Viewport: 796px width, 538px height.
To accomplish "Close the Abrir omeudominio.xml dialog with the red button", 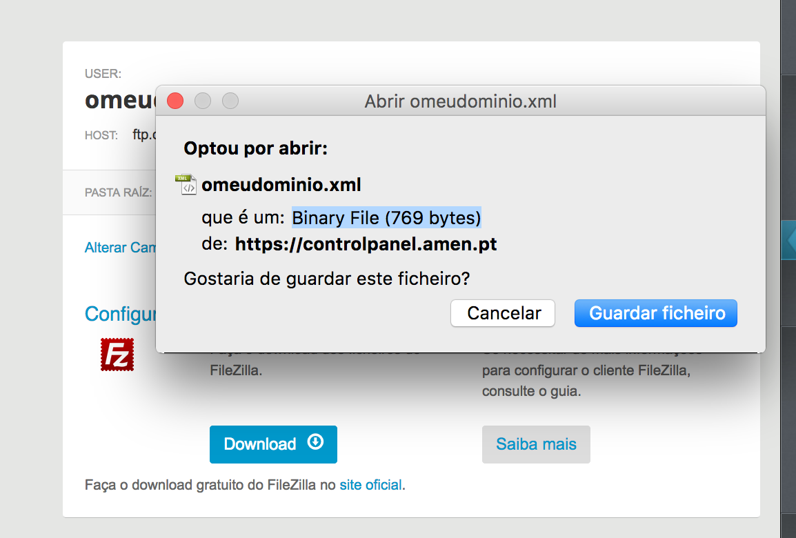I will [x=175, y=101].
